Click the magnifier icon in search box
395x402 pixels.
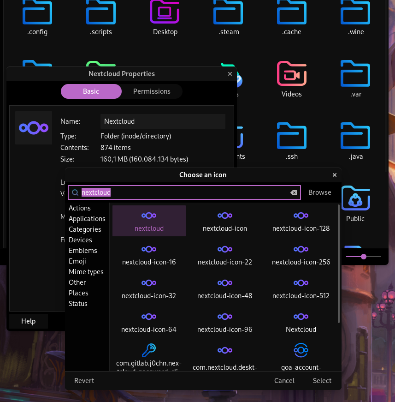point(75,192)
